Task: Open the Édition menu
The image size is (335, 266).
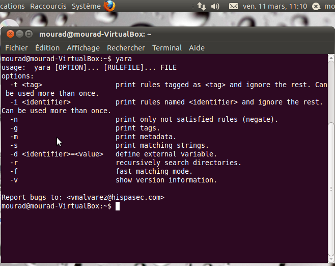Action: (x=47, y=48)
